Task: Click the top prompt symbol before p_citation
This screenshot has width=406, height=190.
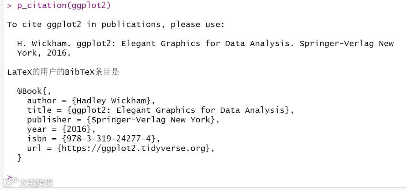Action: pos(9,5)
